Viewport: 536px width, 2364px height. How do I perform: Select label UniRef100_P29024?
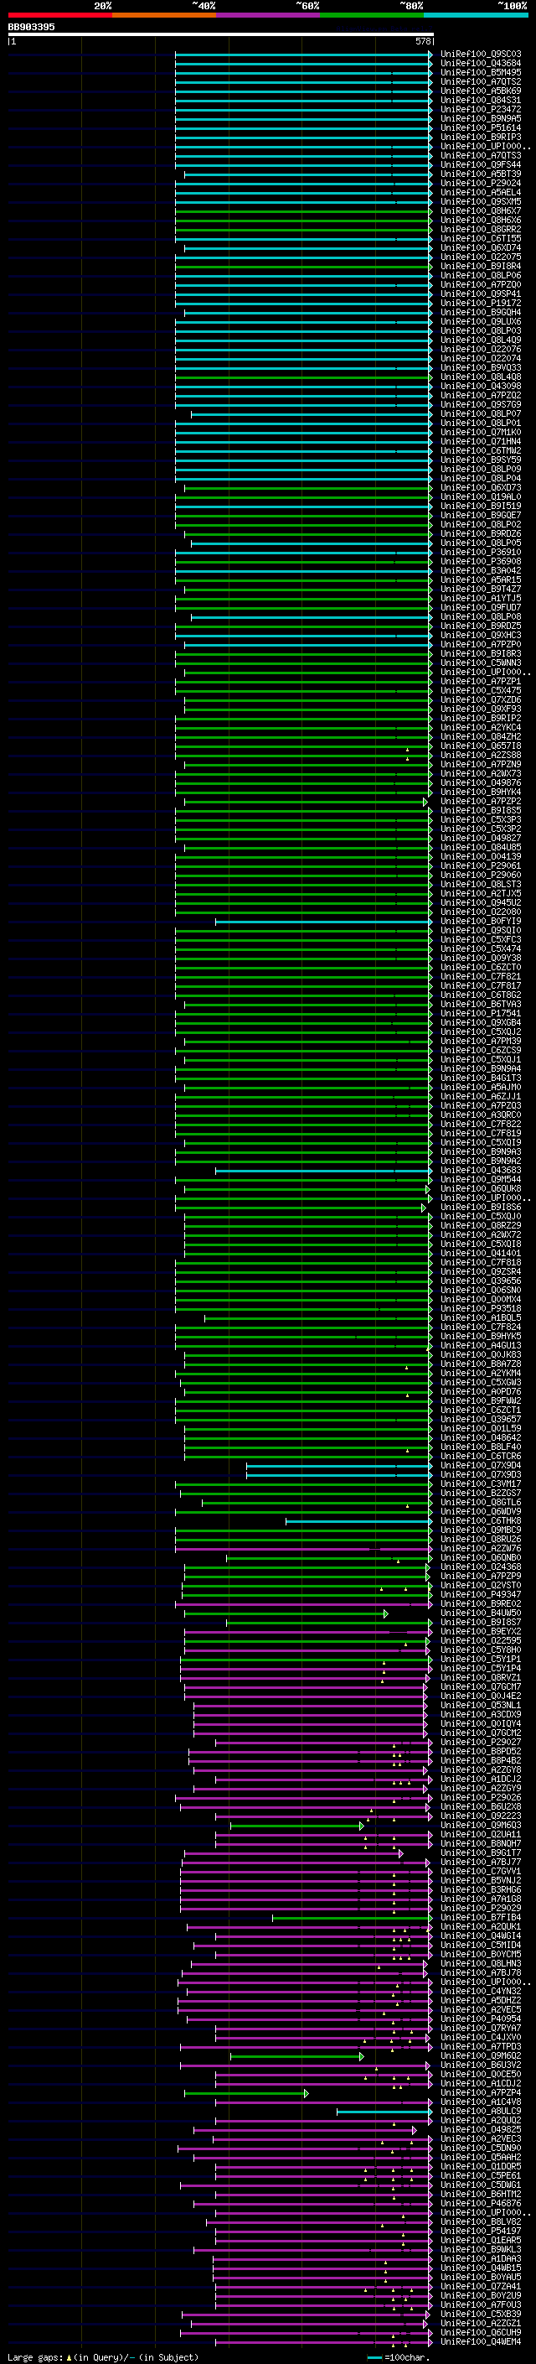(x=481, y=184)
